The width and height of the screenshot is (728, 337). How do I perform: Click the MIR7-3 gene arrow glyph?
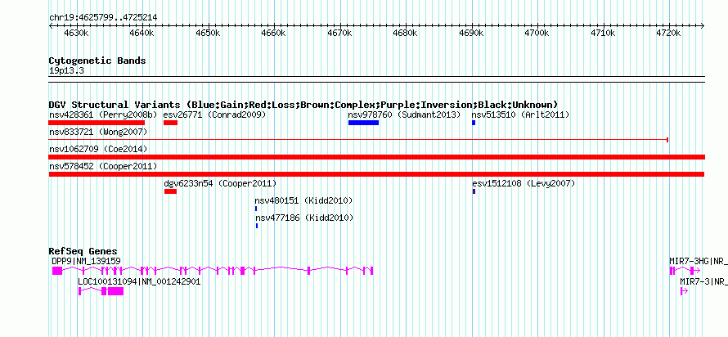click(x=684, y=291)
